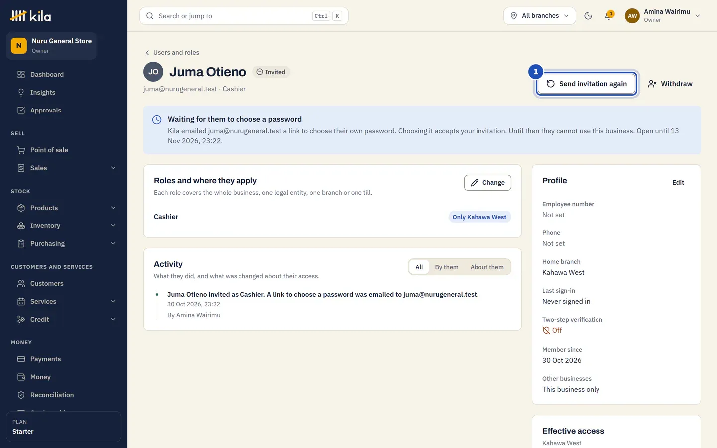Focus the Search or jump to field
Screen dimensions: 717x448
244,16
